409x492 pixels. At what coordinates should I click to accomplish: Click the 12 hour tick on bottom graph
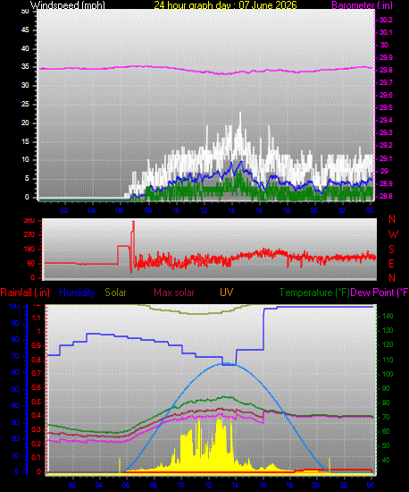click(x=208, y=485)
